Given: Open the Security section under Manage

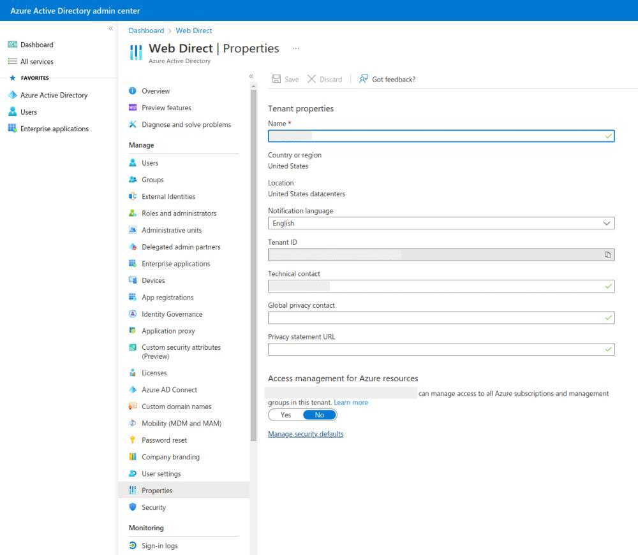Looking at the screenshot, I should (155, 507).
